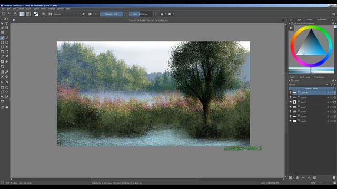This screenshot has height=189, width=337.
Task: Open the brush blending mode dropdown
Action: click(66, 14)
